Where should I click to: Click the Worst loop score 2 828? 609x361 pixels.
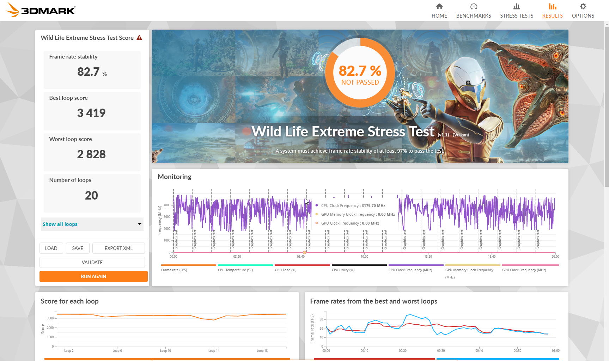[x=91, y=154]
